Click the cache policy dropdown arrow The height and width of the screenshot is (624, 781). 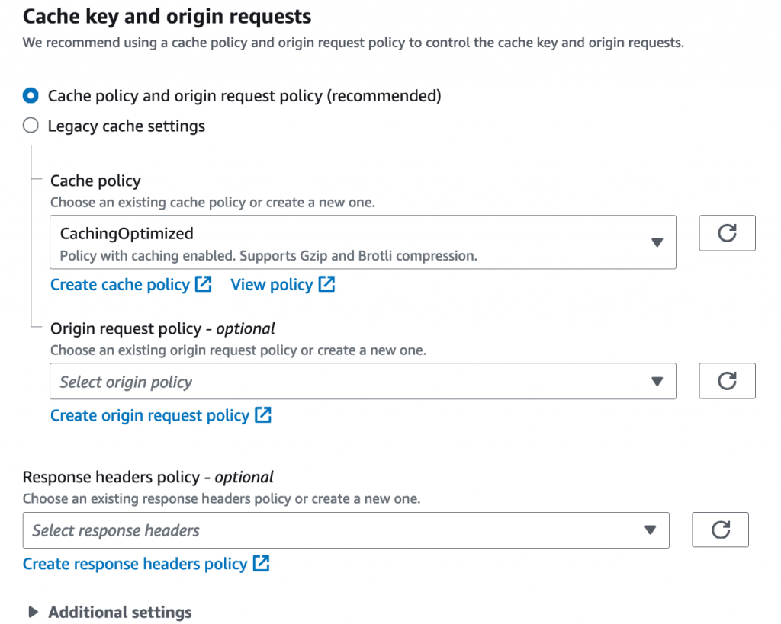[x=657, y=242]
